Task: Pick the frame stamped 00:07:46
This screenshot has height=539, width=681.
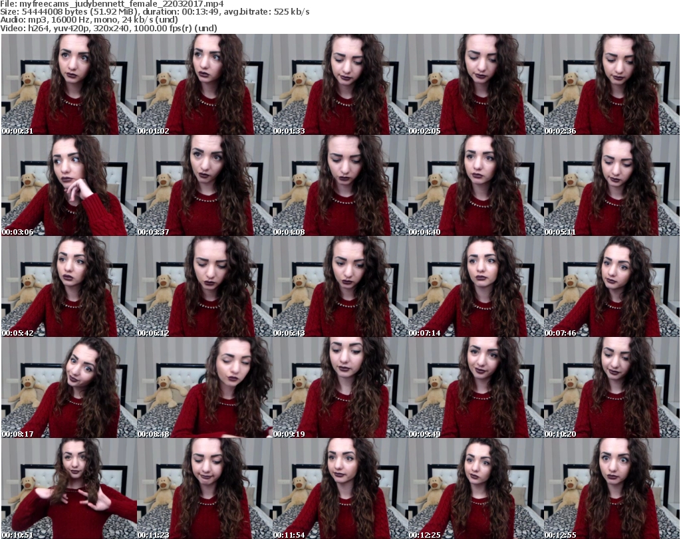Action: click(612, 286)
